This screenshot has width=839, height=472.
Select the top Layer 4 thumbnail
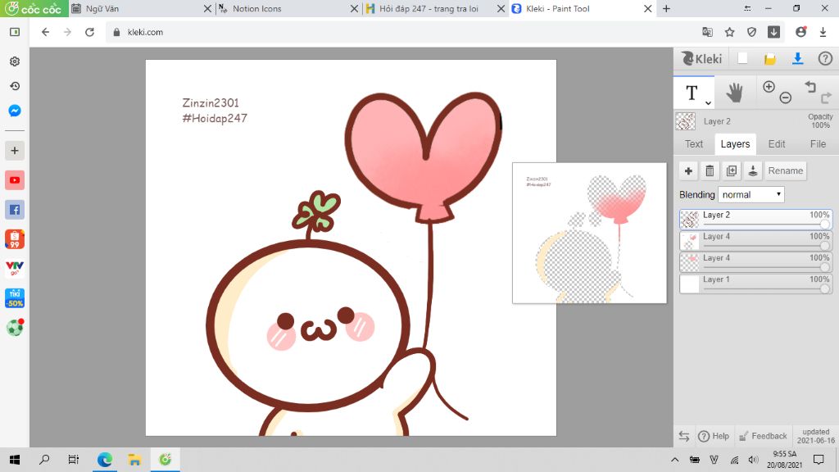[x=689, y=241]
